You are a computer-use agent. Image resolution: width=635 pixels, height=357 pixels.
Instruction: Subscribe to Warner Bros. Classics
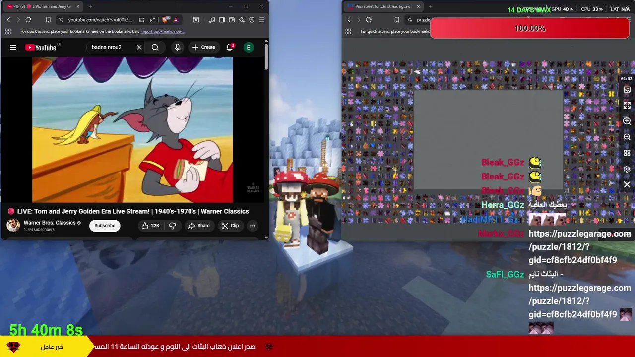(x=105, y=226)
